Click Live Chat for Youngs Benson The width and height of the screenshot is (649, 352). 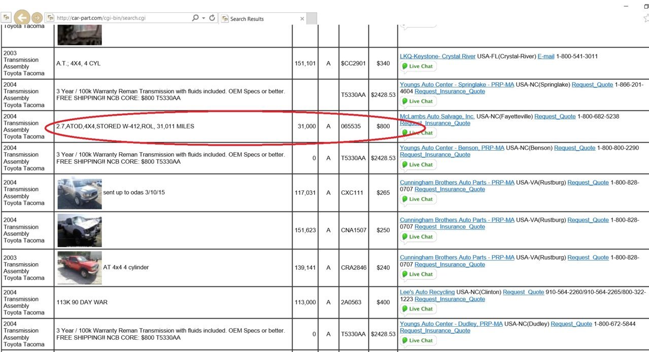pos(419,165)
